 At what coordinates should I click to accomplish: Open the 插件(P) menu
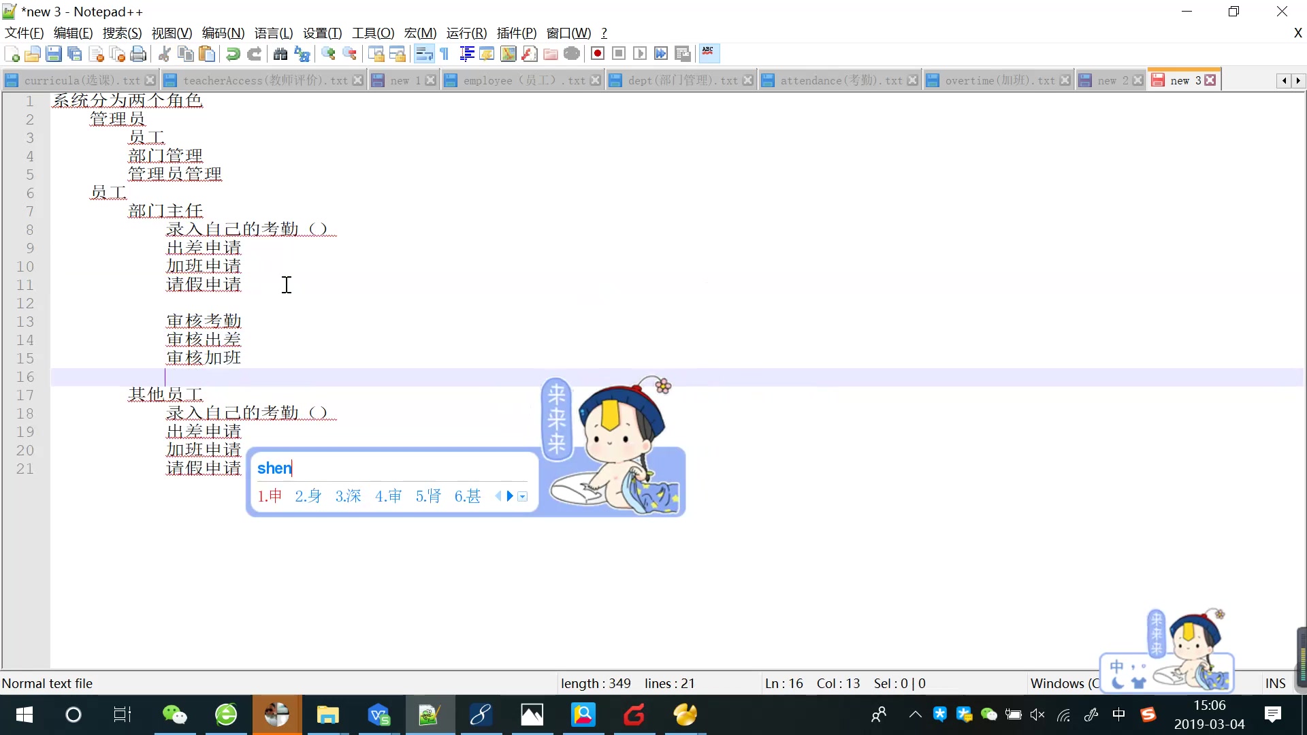click(x=517, y=33)
